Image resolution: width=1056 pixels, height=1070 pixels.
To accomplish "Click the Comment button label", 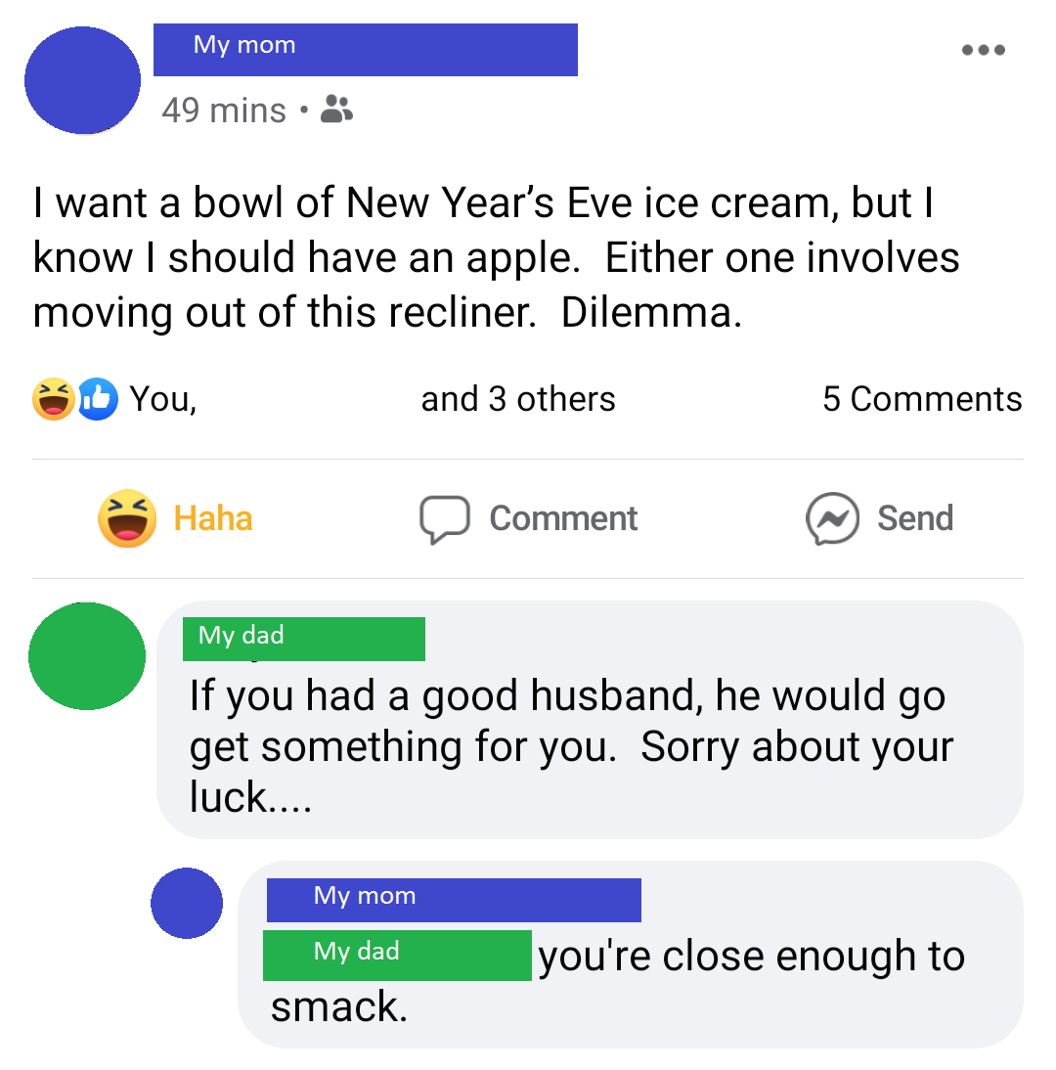I will coord(563,518).
